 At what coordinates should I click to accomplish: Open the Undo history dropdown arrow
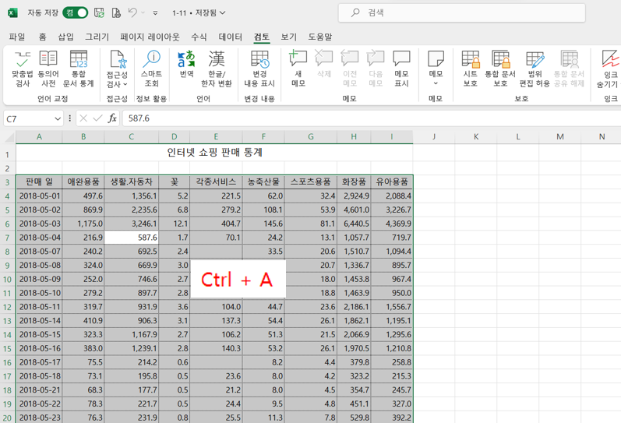(x=143, y=12)
